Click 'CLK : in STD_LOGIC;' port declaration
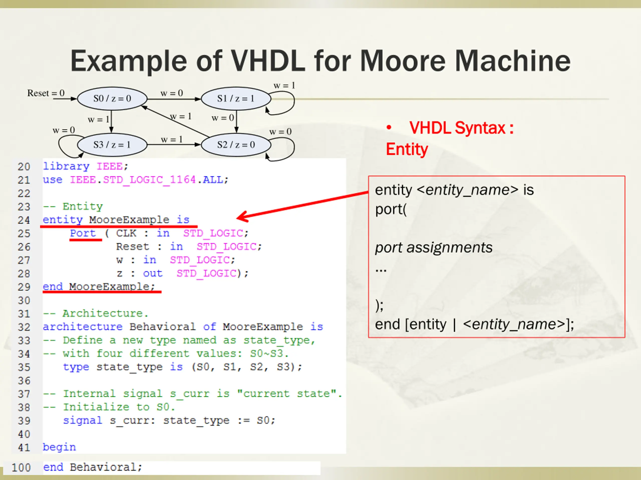This screenshot has height=480, width=641. point(182,233)
